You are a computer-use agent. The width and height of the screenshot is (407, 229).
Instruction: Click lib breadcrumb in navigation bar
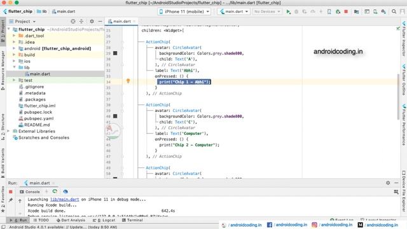coord(42,11)
